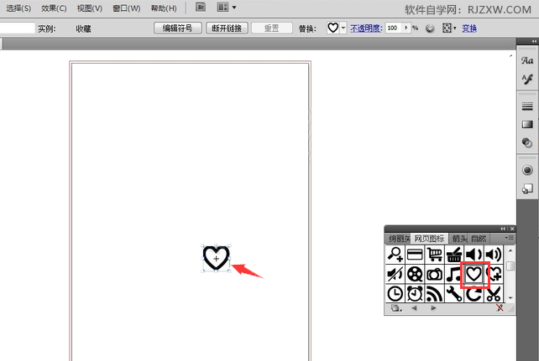Select the muted speaker symbol

pyautogui.click(x=395, y=274)
